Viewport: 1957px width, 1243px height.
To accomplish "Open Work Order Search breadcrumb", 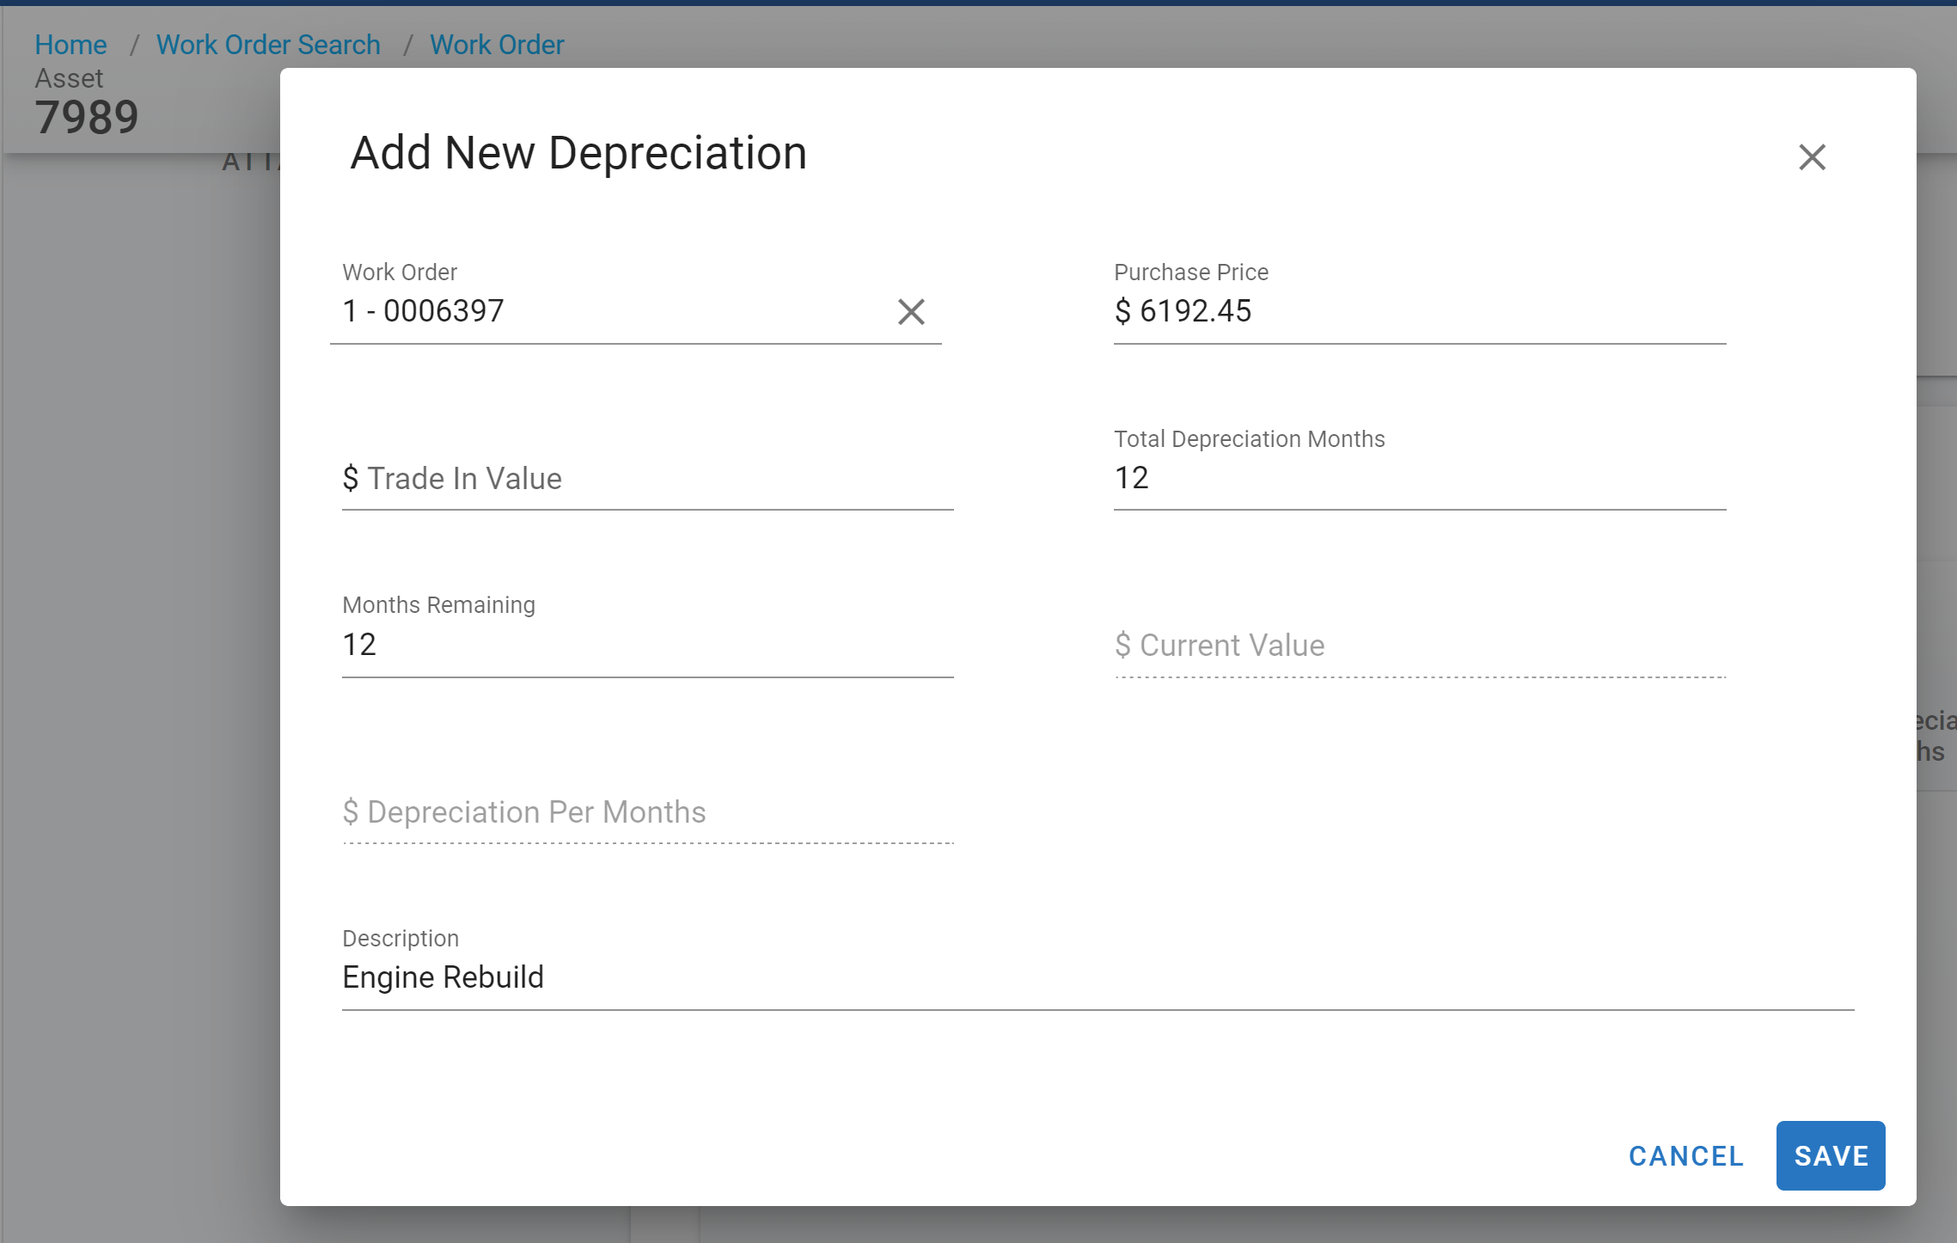I will [268, 45].
